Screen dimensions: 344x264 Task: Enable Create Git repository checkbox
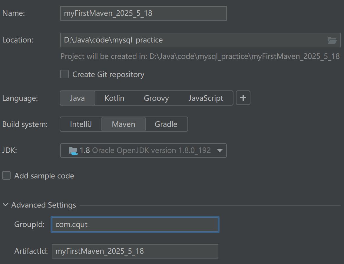(x=64, y=74)
